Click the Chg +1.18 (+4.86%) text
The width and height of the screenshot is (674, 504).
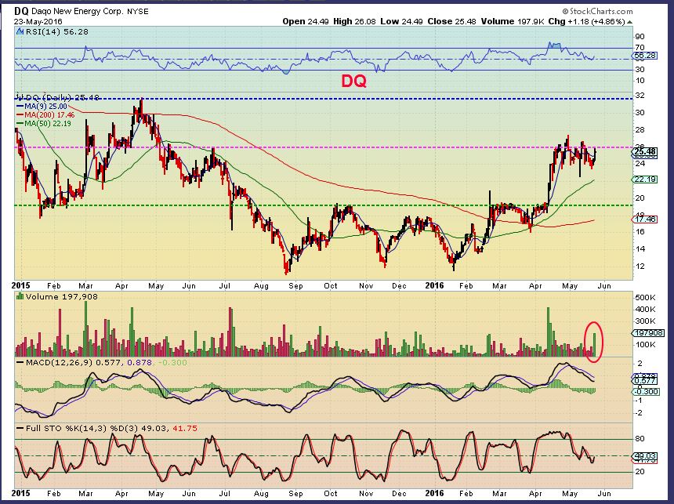click(587, 21)
